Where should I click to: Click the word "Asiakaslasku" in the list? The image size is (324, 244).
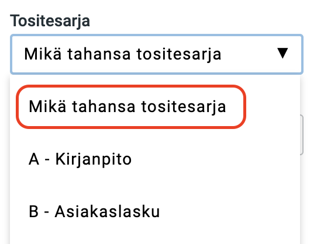(x=107, y=211)
